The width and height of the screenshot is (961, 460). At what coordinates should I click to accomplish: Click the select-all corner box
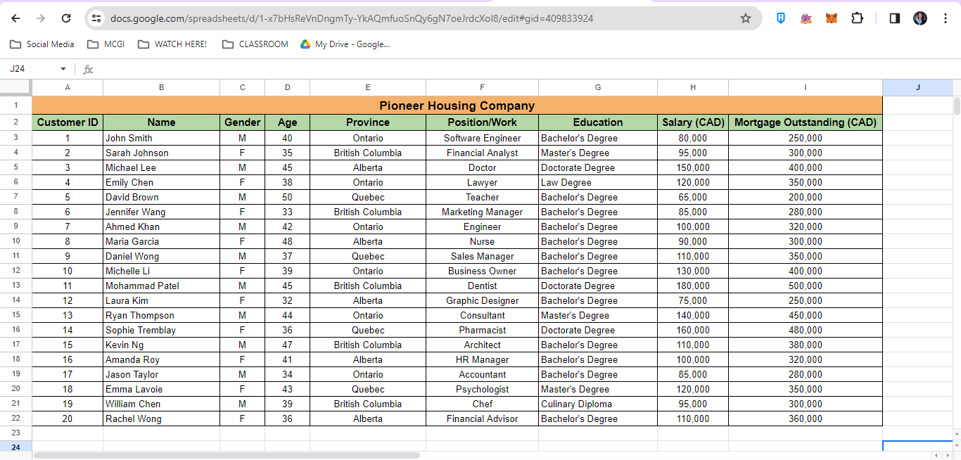pos(15,87)
